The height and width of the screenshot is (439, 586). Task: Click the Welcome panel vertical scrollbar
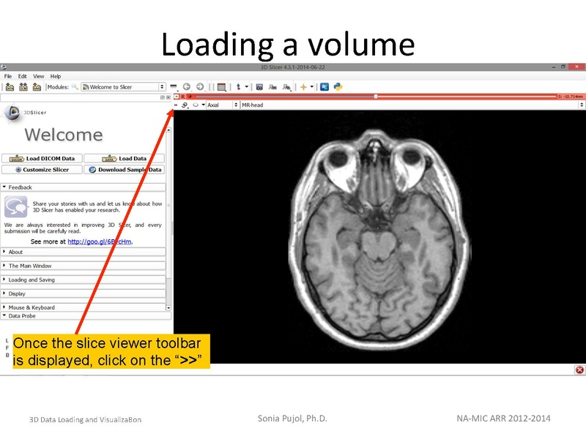point(168,219)
